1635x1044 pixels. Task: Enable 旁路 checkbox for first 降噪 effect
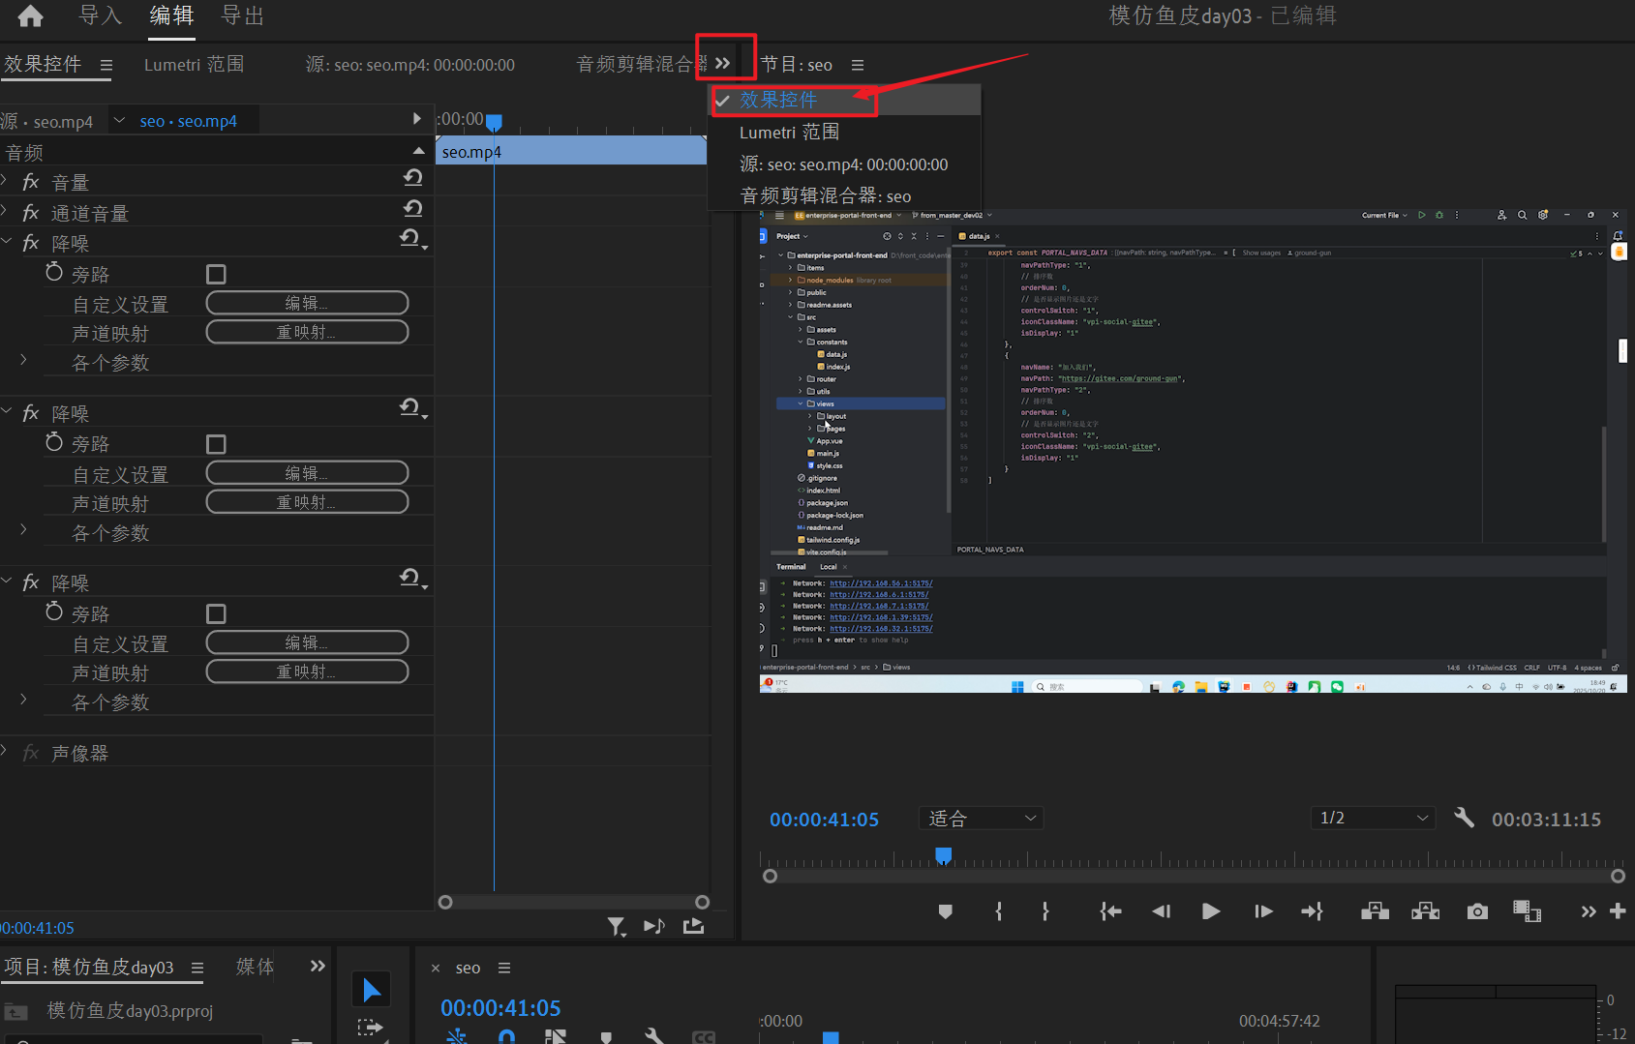click(x=216, y=275)
